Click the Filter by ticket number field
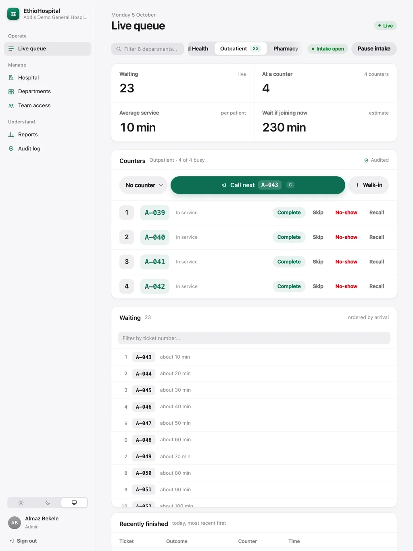Viewport: 413px width, 551px height. point(254,338)
